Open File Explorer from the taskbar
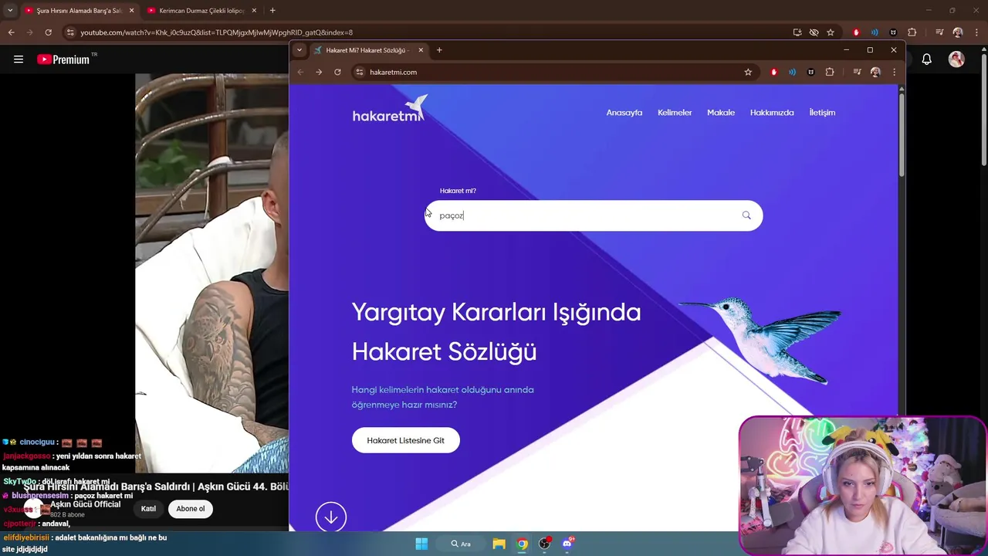The height and width of the screenshot is (556, 988). (x=499, y=544)
